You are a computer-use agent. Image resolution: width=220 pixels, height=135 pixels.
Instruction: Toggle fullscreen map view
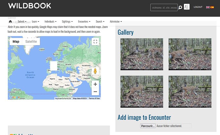tap(95, 42)
